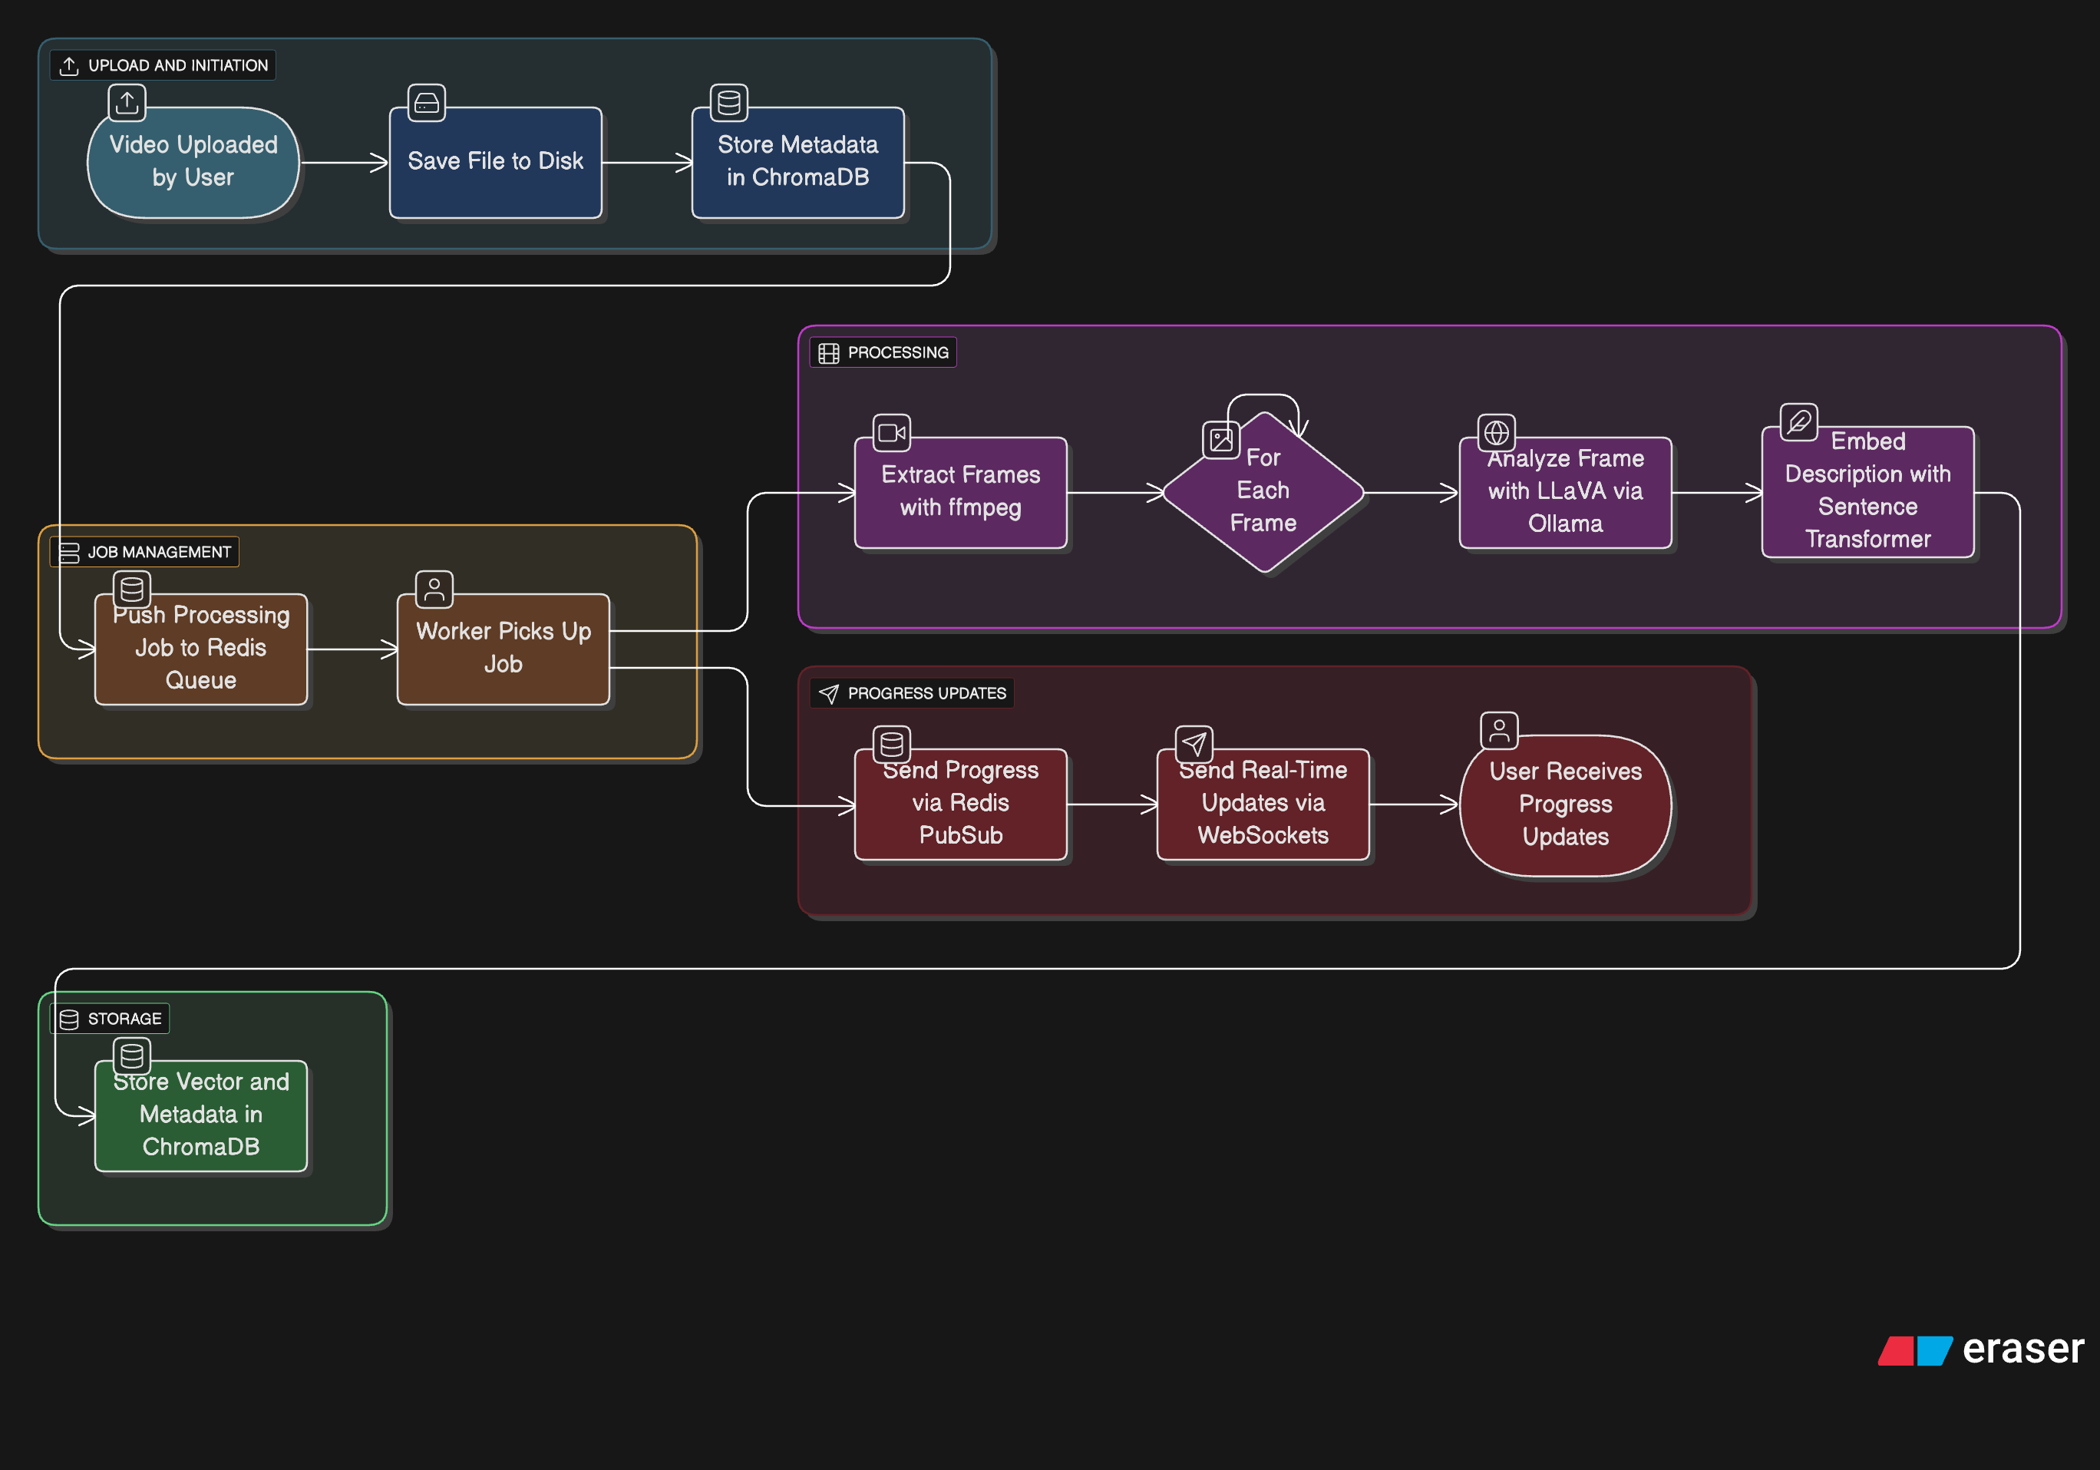Click user icon on User Receives Progress Updates
The height and width of the screenshot is (1470, 2100).
(1499, 730)
